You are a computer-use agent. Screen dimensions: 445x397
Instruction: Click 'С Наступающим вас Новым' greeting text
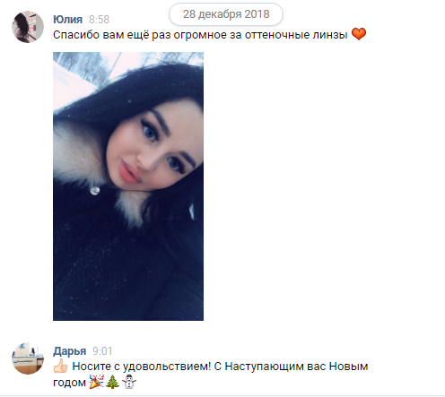[x=291, y=367]
